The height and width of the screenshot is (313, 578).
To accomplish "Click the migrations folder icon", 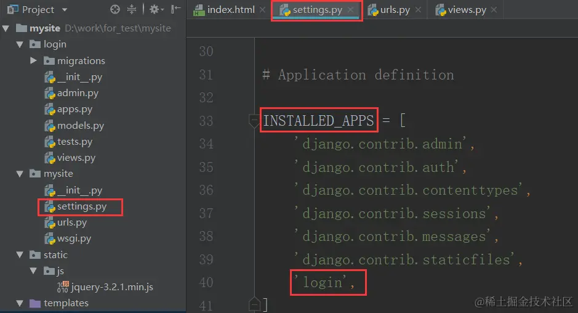I will [x=49, y=60].
